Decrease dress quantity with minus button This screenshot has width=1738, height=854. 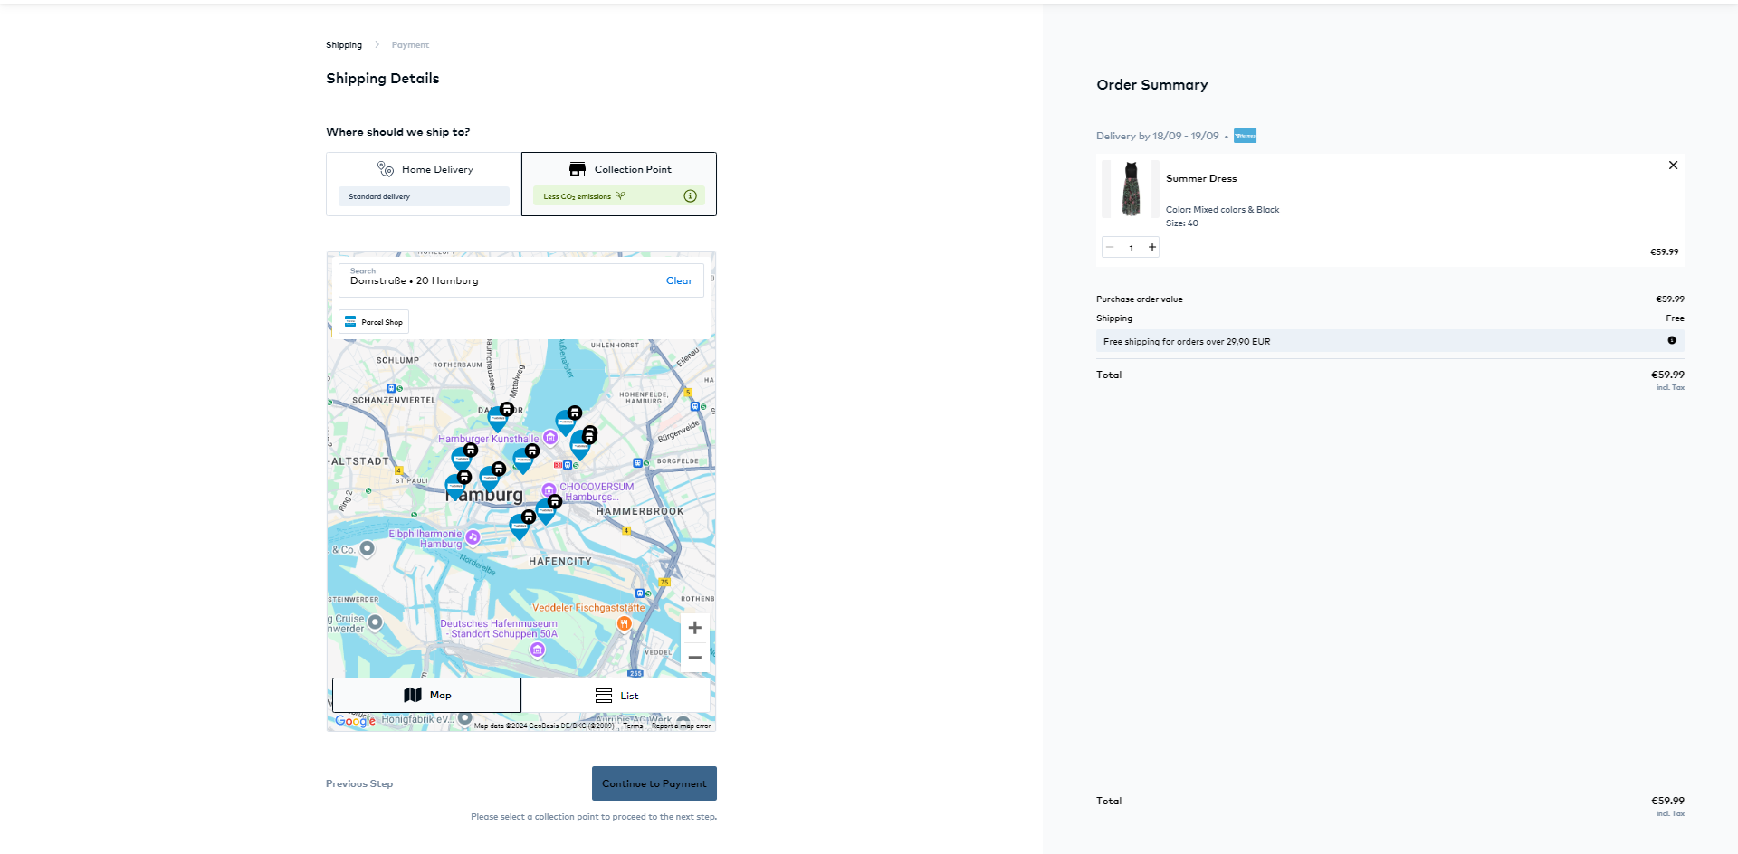pyautogui.click(x=1110, y=248)
